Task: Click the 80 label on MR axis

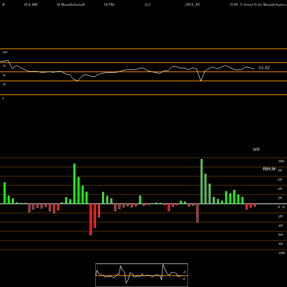Action: pos(280,170)
